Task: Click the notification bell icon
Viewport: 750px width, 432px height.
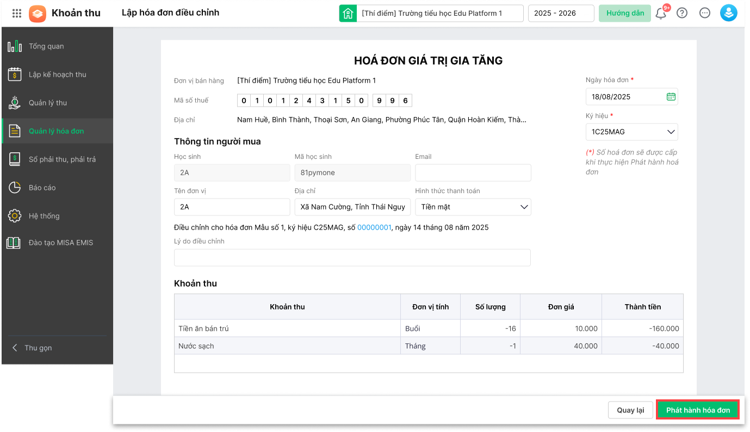Action: tap(661, 14)
